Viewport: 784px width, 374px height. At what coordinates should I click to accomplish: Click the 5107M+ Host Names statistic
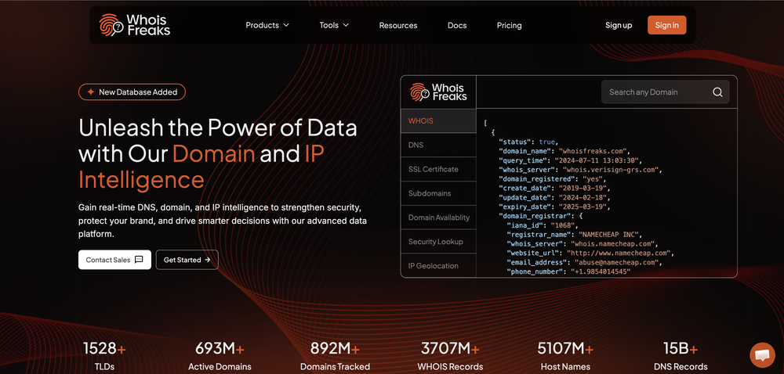tap(565, 356)
